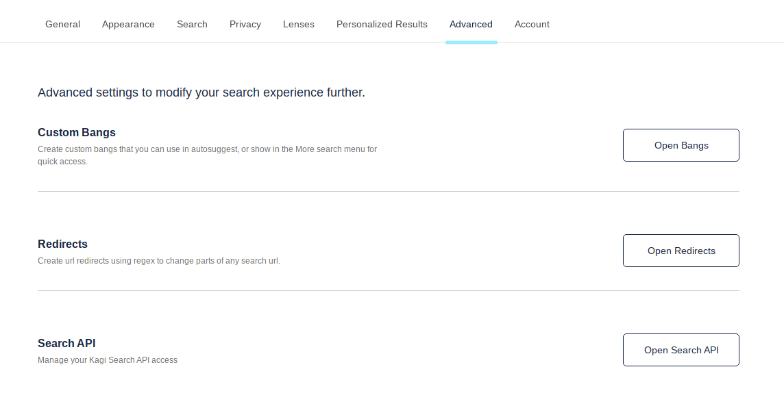
Task: Go to the Search tab
Action: coord(192,24)
